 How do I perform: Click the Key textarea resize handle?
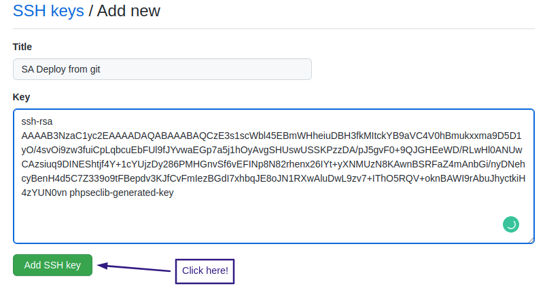point(531,239)
